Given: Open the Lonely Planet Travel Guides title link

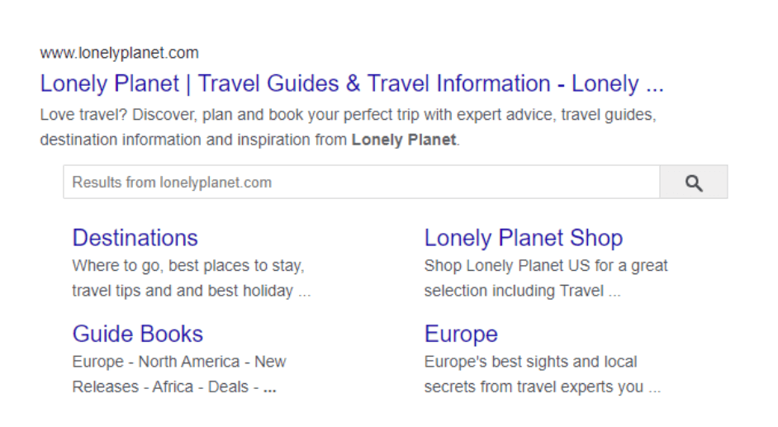Looking at the screenshot, I should (352, 83).
